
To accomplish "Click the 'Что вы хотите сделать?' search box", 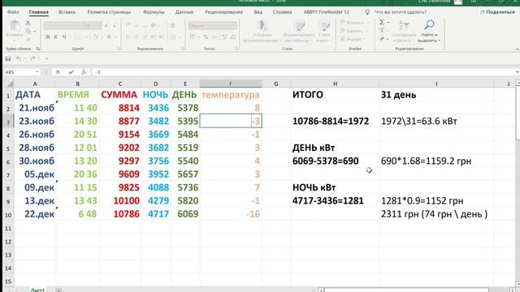I will [401, 12].
